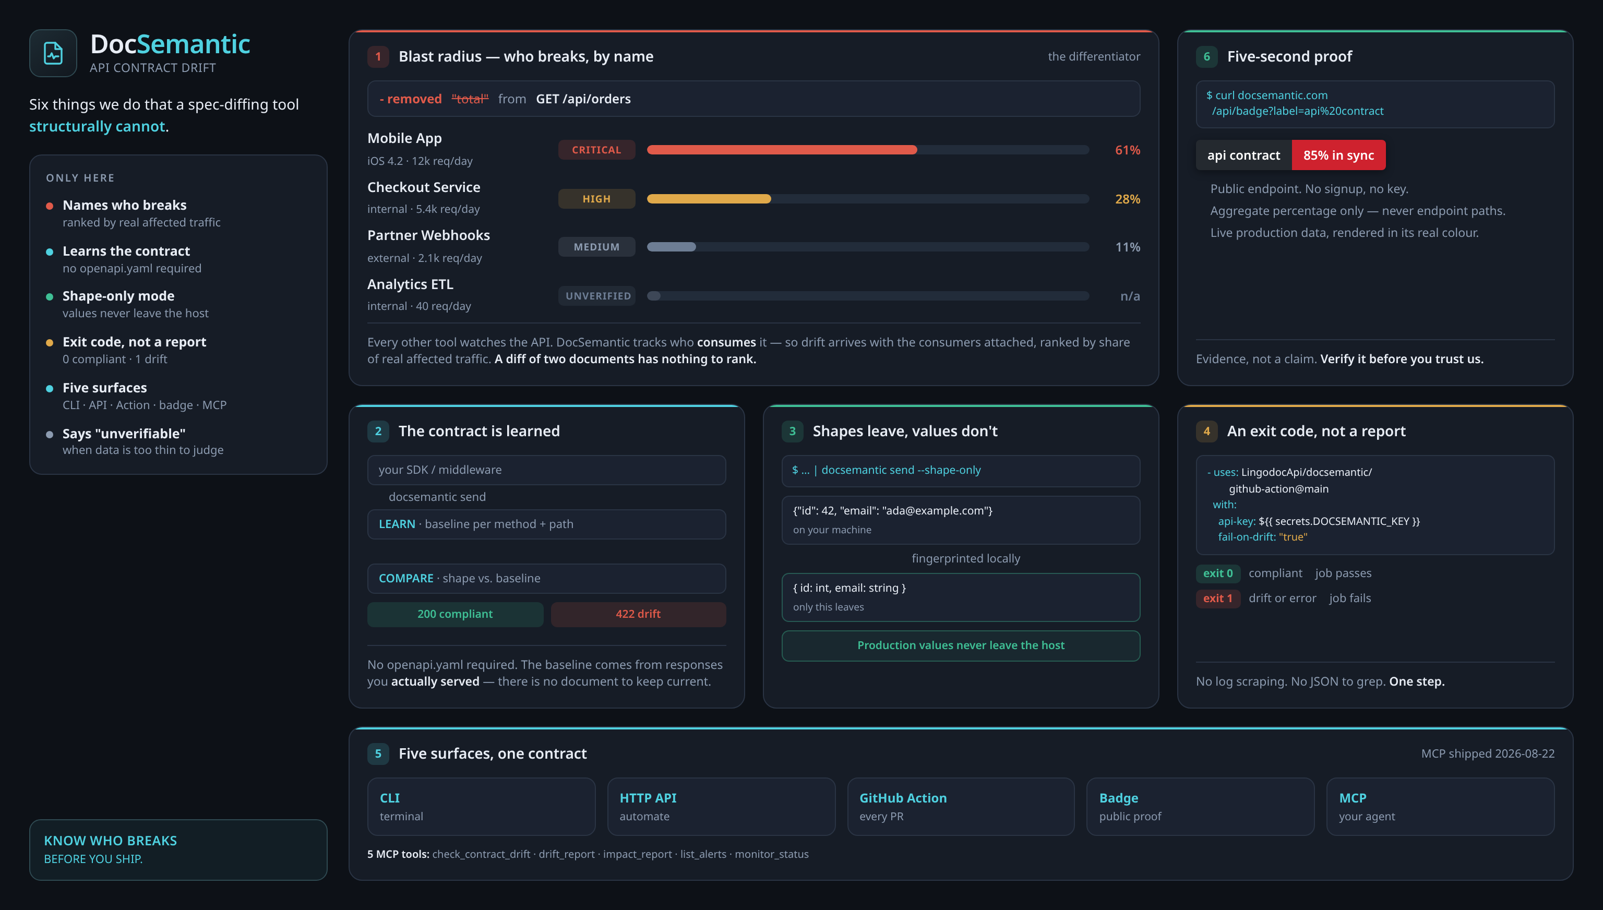Click the 'MCP shipped 2026-08-22' note

click(x=1487, y=753)
